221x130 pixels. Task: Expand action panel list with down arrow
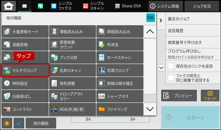pyautogui.click(x=161, y=68)
